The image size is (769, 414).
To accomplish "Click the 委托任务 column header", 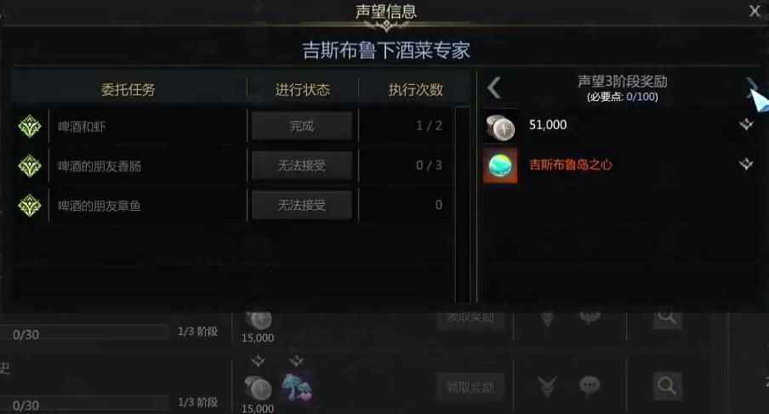I will [x=128, y=89].
